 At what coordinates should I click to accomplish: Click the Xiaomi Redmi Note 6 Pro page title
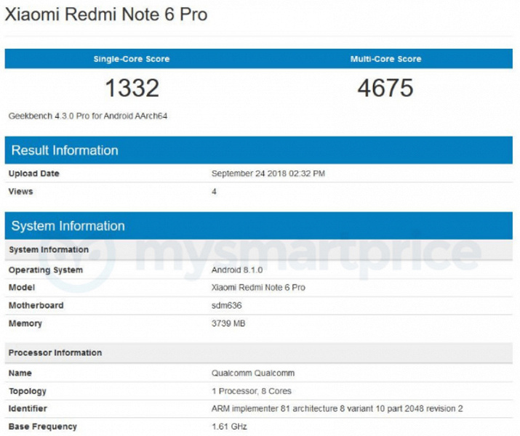point(106,15)
